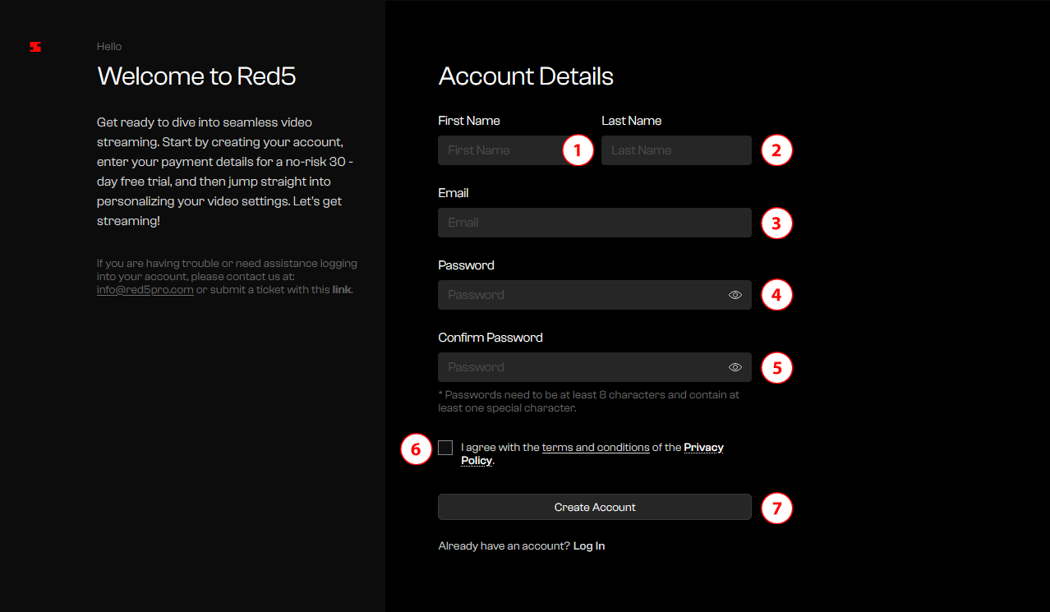Image resolution: width=1050 pixels, height=612 pixels.
Task: Focus the First Name input field
Action: tap(513, 150)
